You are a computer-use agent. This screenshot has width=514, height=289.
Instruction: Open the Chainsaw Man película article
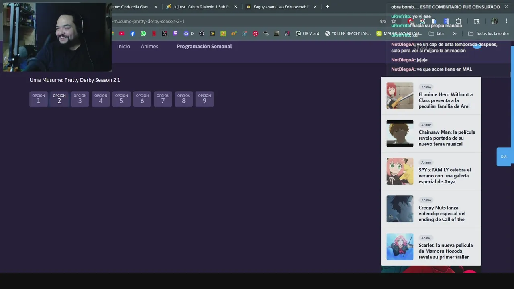[x=447, y=138]
